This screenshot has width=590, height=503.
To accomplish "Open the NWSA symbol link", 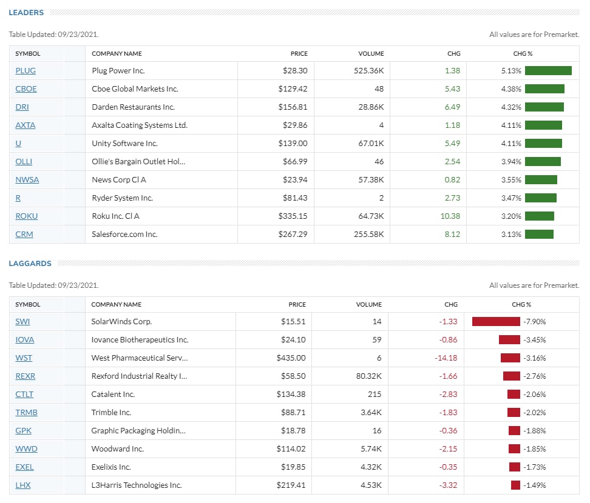I will coord(27,179).
